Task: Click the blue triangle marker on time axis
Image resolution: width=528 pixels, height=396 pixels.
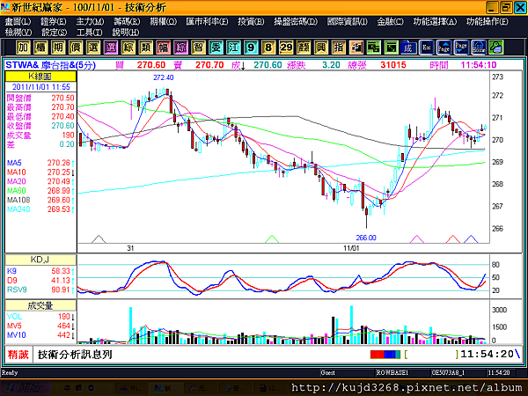Action: tap(471, 239)
